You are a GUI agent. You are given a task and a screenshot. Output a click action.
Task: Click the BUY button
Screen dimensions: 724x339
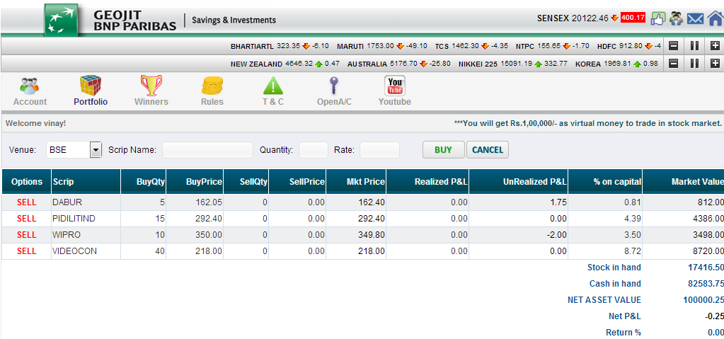(443, 149)
